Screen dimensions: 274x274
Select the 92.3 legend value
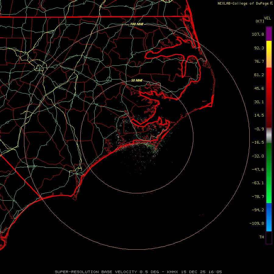(259, 48)
